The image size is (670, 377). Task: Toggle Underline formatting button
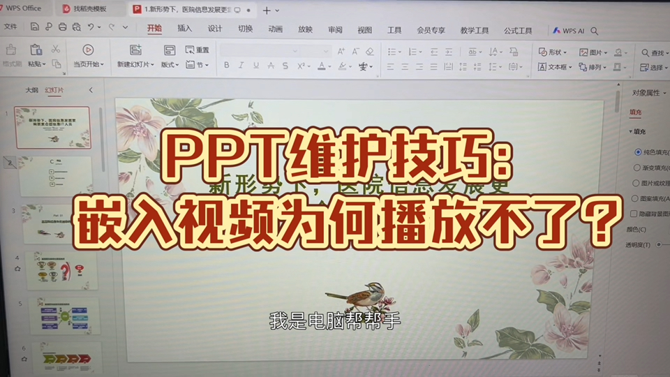[256, 66]
